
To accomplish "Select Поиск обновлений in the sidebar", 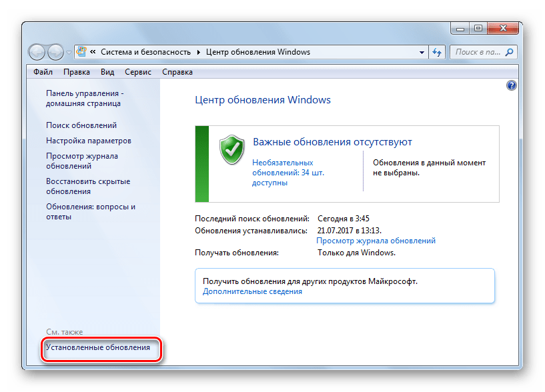I will pyautogui.click(x=81, y=125).
